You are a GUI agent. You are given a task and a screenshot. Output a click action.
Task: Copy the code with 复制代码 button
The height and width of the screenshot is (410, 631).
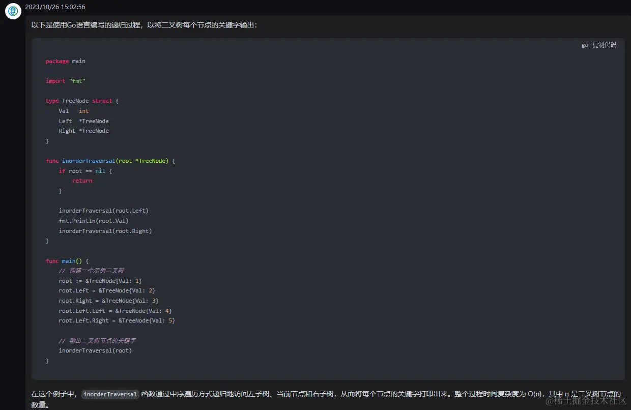[x=604, y=45]
